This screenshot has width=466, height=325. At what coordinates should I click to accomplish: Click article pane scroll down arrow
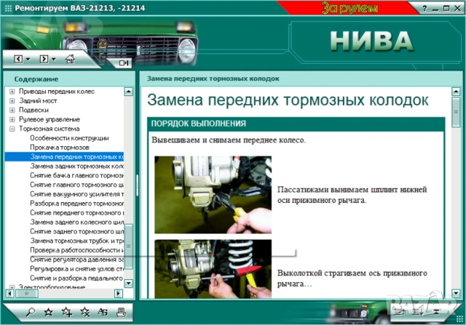[456, 293]
